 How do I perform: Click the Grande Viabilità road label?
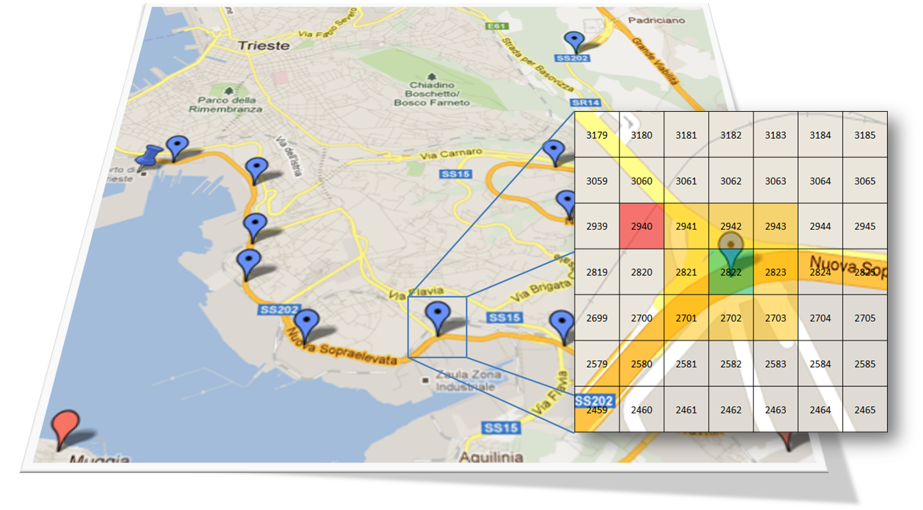[655, 61]
